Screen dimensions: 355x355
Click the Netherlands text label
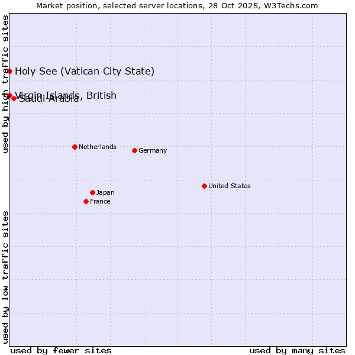(x=98, y=147)
